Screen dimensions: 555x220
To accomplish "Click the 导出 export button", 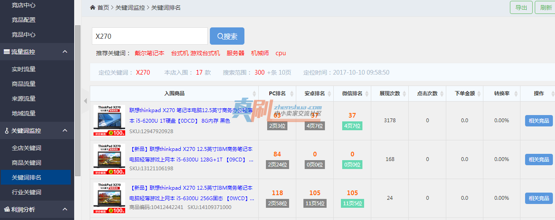I will [x=521, y=8].
